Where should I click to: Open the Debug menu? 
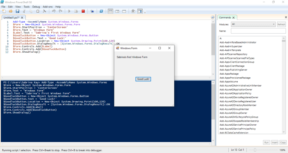36,7
